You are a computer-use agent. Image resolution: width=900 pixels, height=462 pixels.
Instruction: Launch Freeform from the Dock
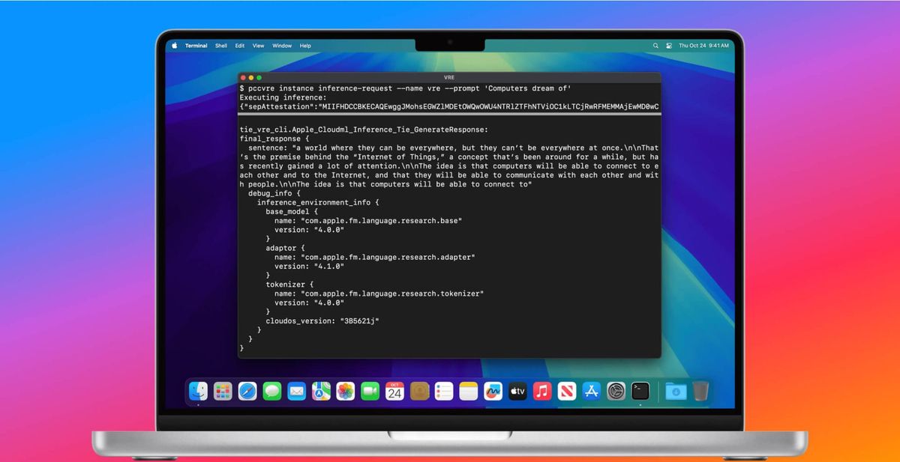(493, 391)
